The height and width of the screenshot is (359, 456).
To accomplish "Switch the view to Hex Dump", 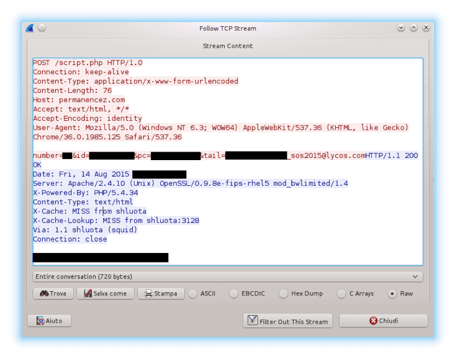I will 283,294.
